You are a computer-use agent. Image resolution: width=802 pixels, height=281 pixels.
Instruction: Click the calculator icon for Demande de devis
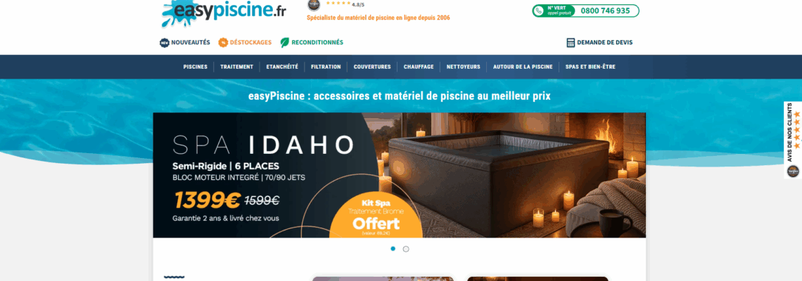[571, 43]
